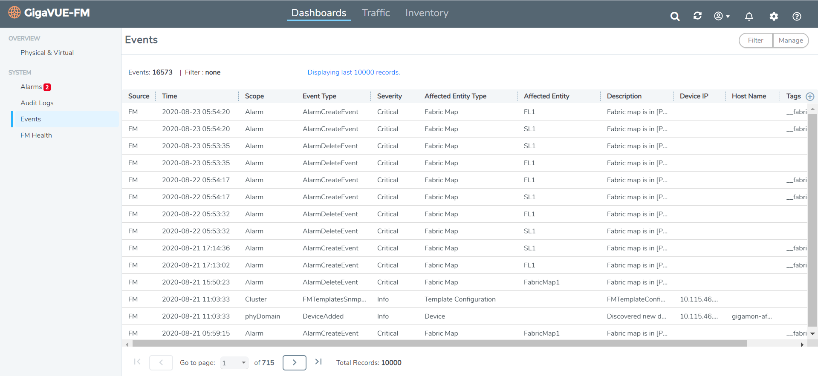
Task: Go to the previous page button
Action: click(161, 362)
